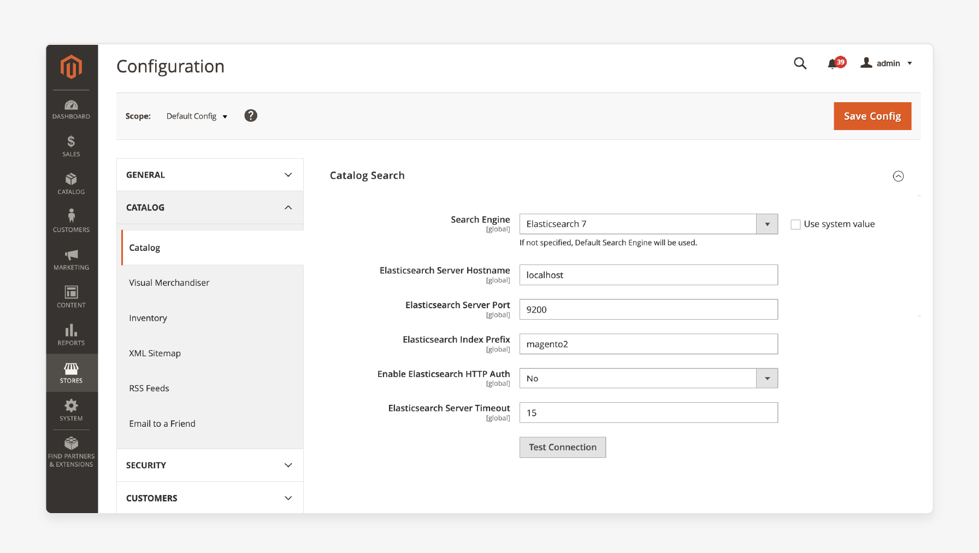Open the Dashboard section
Viewport: 979px width, 553px height.
point(71,109)
